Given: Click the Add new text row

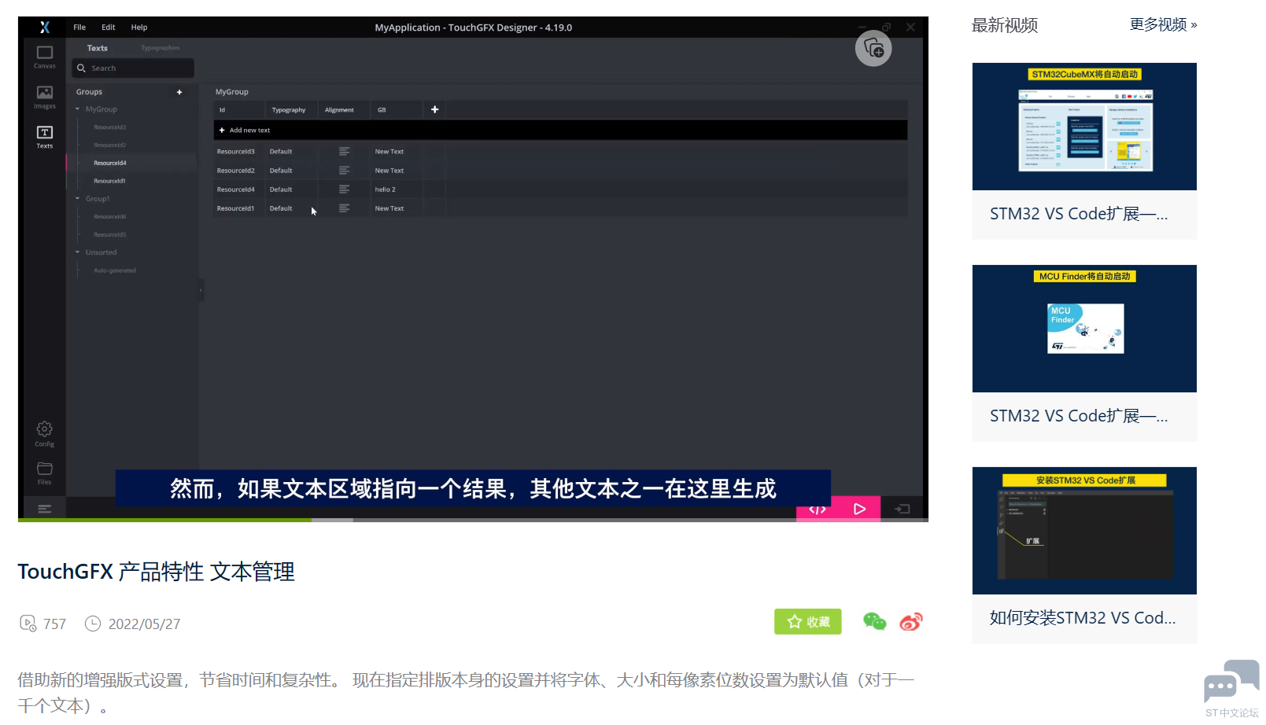Looking at the screenshot, I should pos(560,130).
